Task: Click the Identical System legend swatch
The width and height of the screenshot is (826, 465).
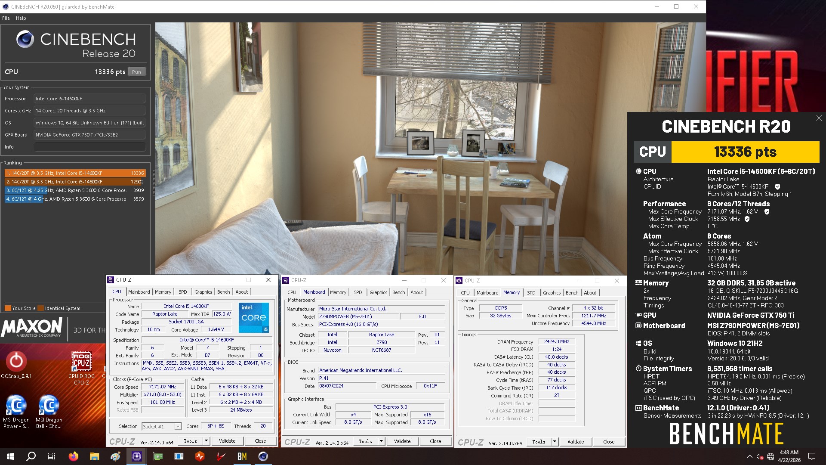Action: click(40, 308)
